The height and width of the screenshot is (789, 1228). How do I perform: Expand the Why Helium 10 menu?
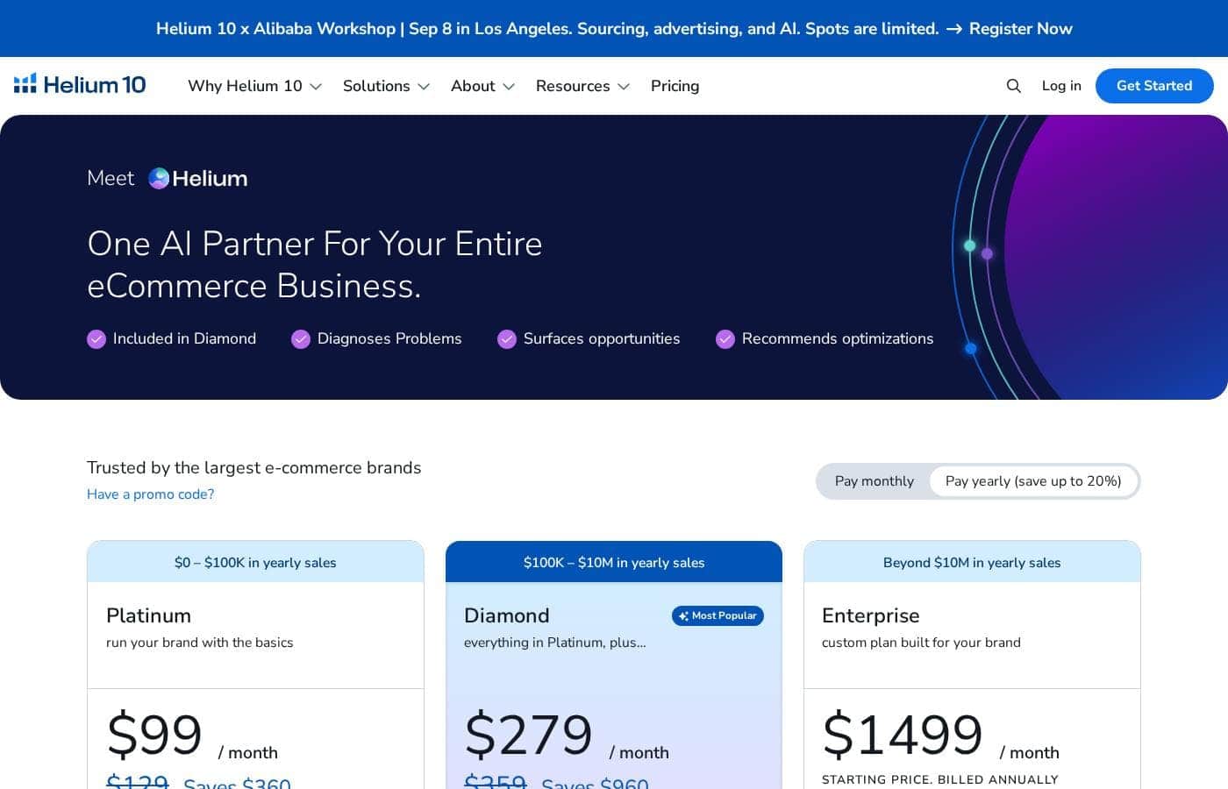pyautogui.click(x=255, y=86)
